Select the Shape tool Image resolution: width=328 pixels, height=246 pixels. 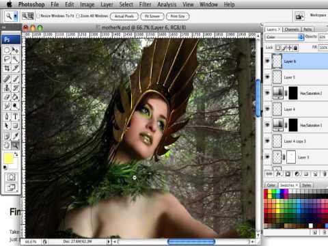click(15, 126)
